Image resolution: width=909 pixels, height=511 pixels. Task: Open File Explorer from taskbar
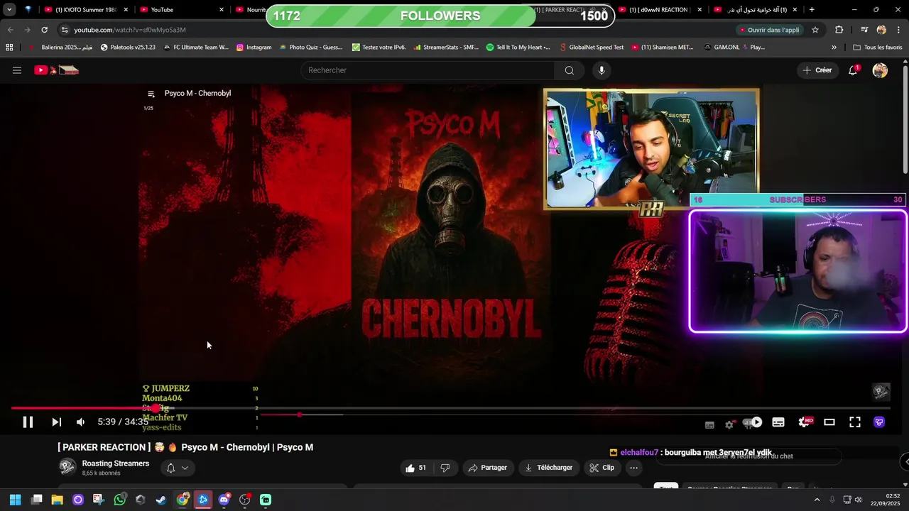[x=57, y=500]
